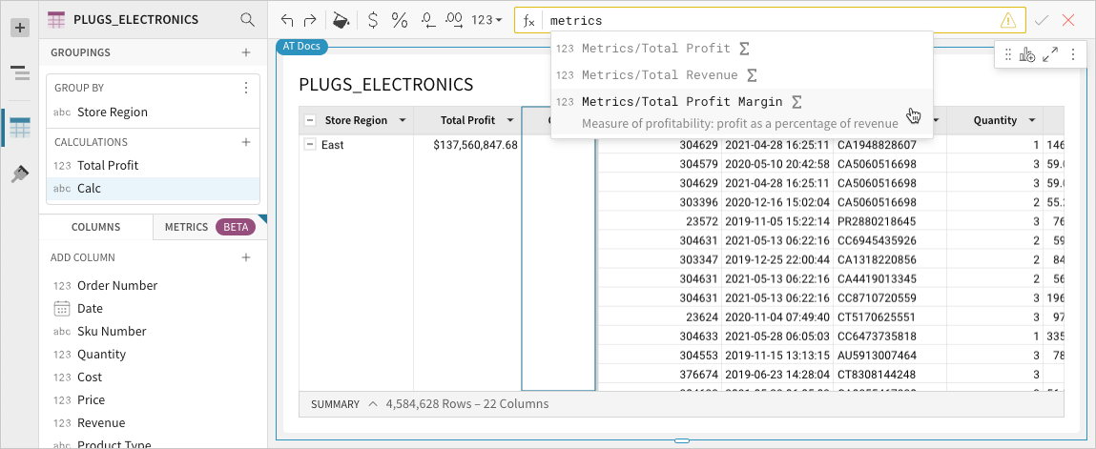Click inside the formula bar input
The image size is (1096, 449).
763,20
